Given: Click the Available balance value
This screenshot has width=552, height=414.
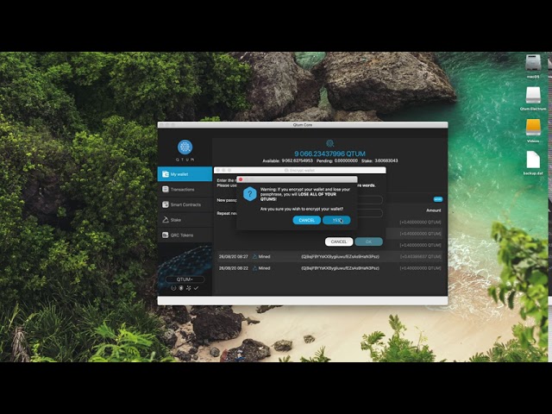Looking at the screenshot, I should point(297,160).
